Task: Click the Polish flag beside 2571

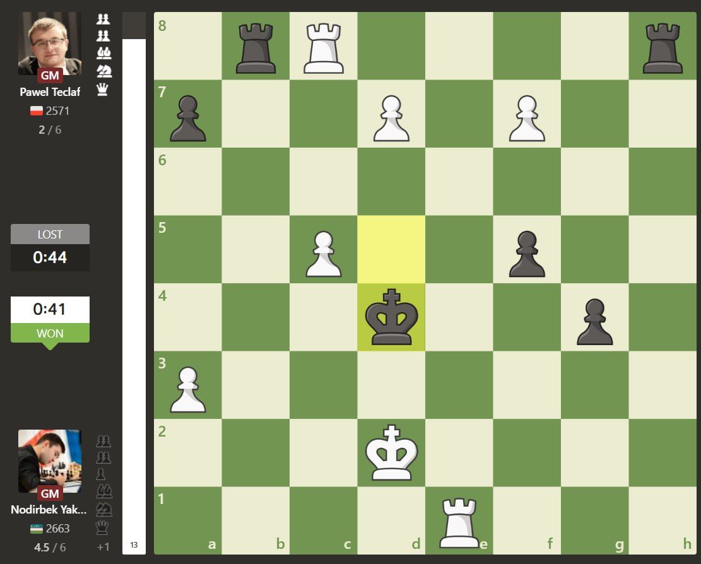Action: [36, 111]
